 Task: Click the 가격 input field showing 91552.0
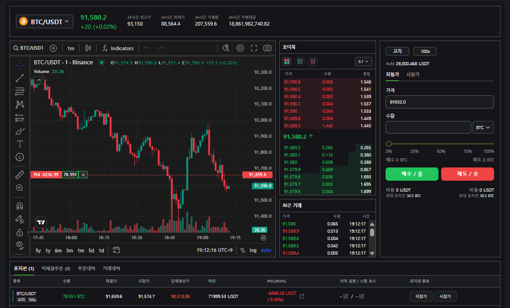pyautogui.click(x=439, y=102)
